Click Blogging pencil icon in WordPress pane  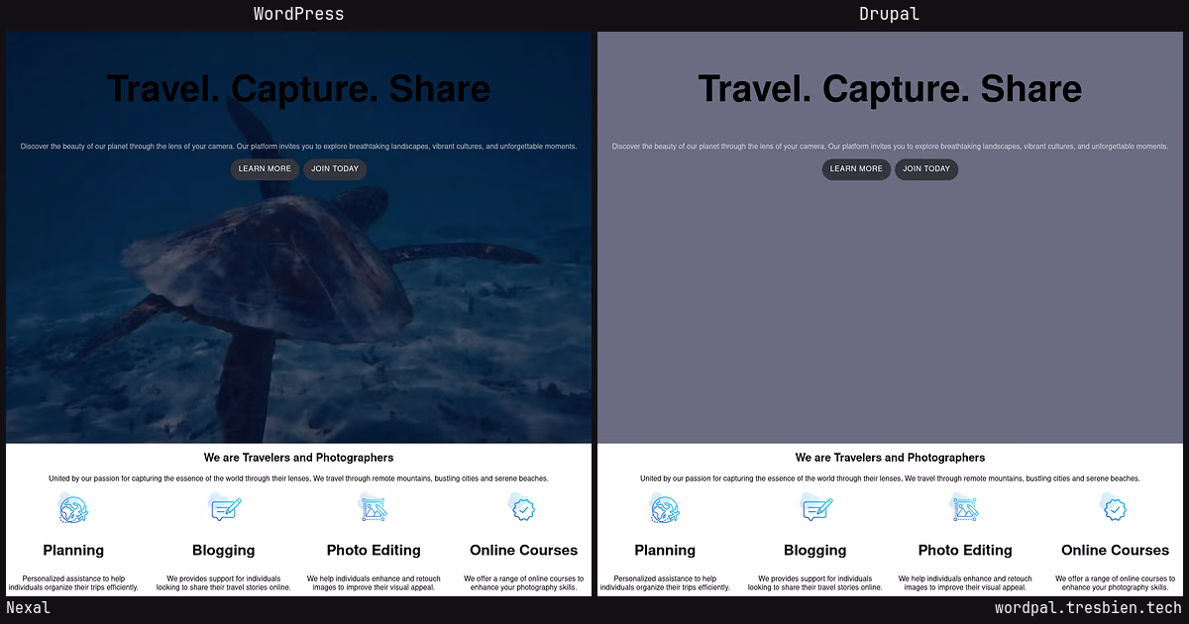224,509
